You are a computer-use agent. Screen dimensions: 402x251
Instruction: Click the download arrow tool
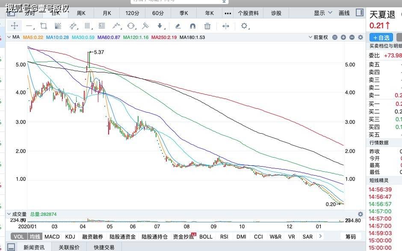[160, 26]
